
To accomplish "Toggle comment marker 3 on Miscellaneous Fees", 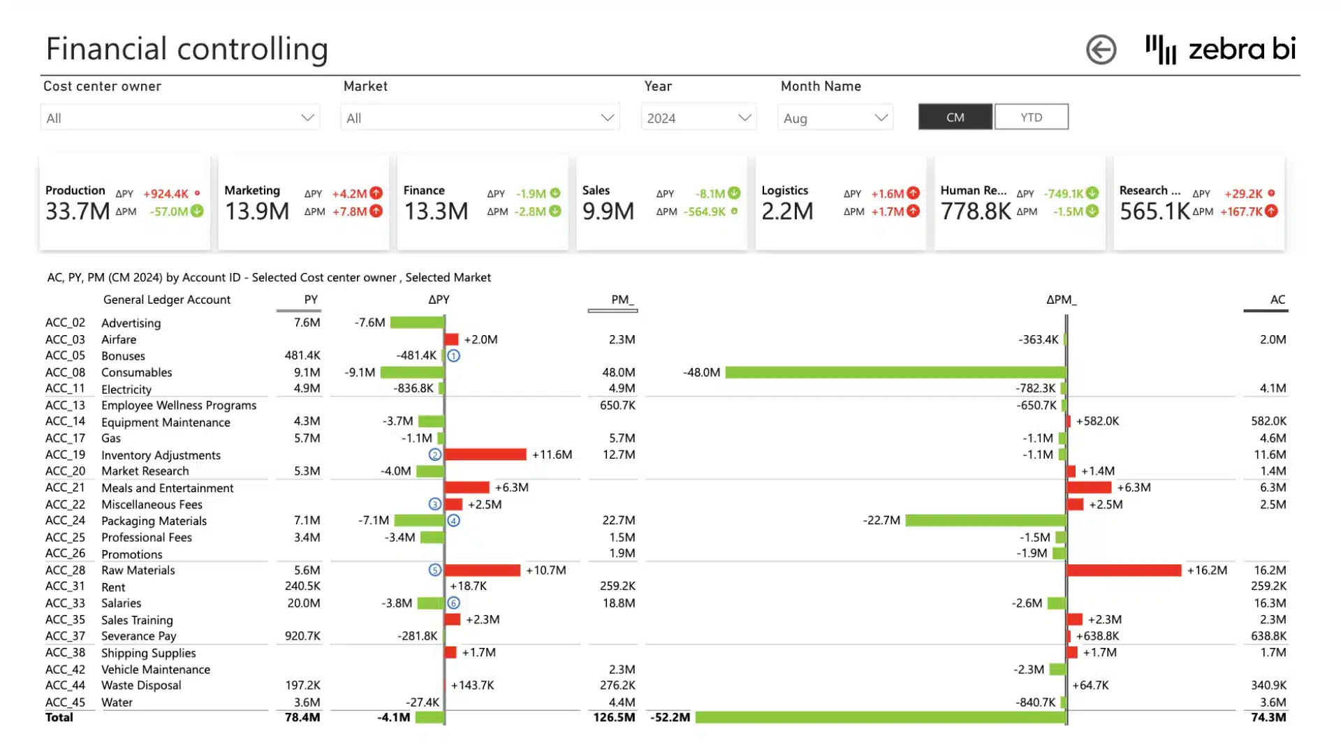I will (x=435, y=504).
